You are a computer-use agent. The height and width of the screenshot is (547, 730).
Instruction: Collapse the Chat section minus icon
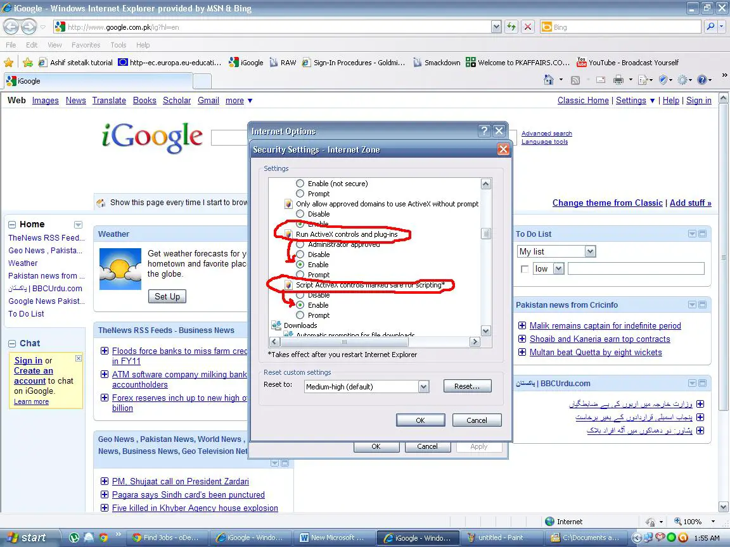tap(12, 344)
